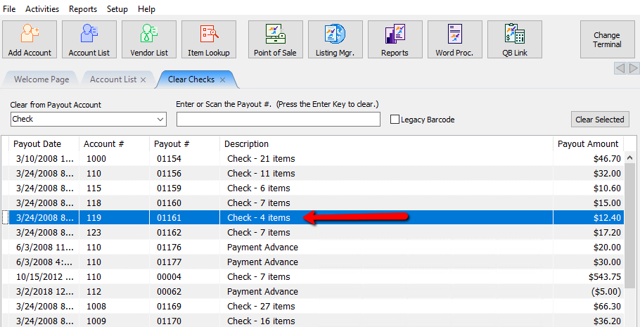
Task: Click the scroll-tabs-right arrow
Action: 634,69
